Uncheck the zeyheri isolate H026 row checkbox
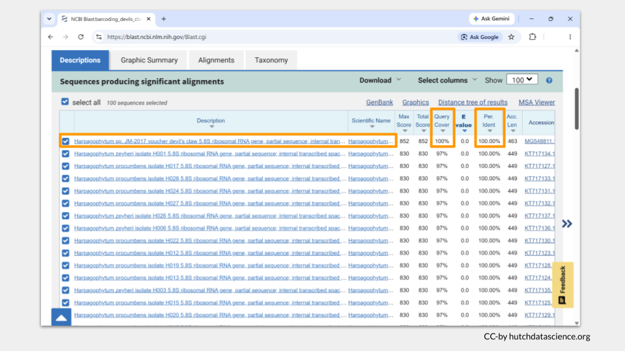This screenshot has width=625, height=351. click(66, 216)
